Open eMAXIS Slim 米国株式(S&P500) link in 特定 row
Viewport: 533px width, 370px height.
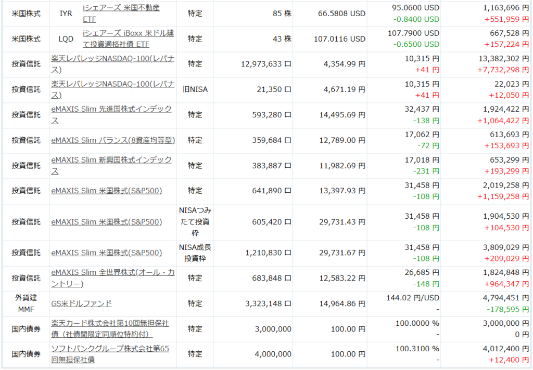(107, 191)
